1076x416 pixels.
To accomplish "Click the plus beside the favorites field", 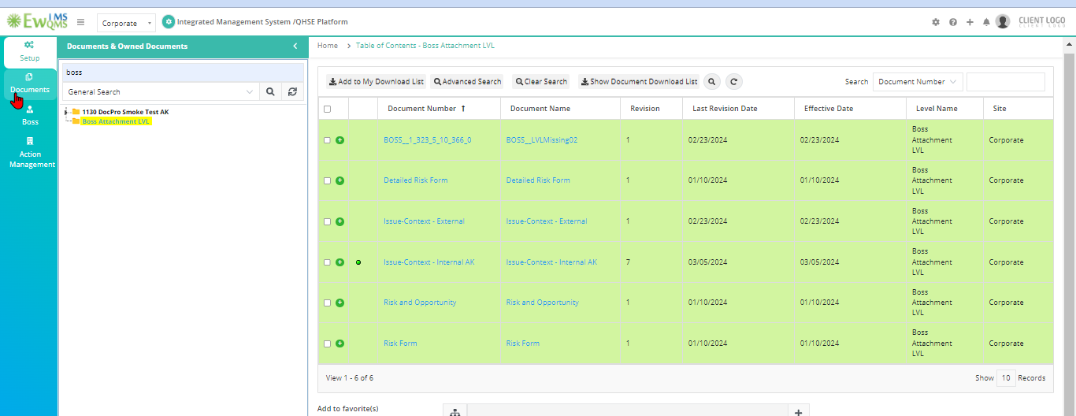I will (798, 412).
